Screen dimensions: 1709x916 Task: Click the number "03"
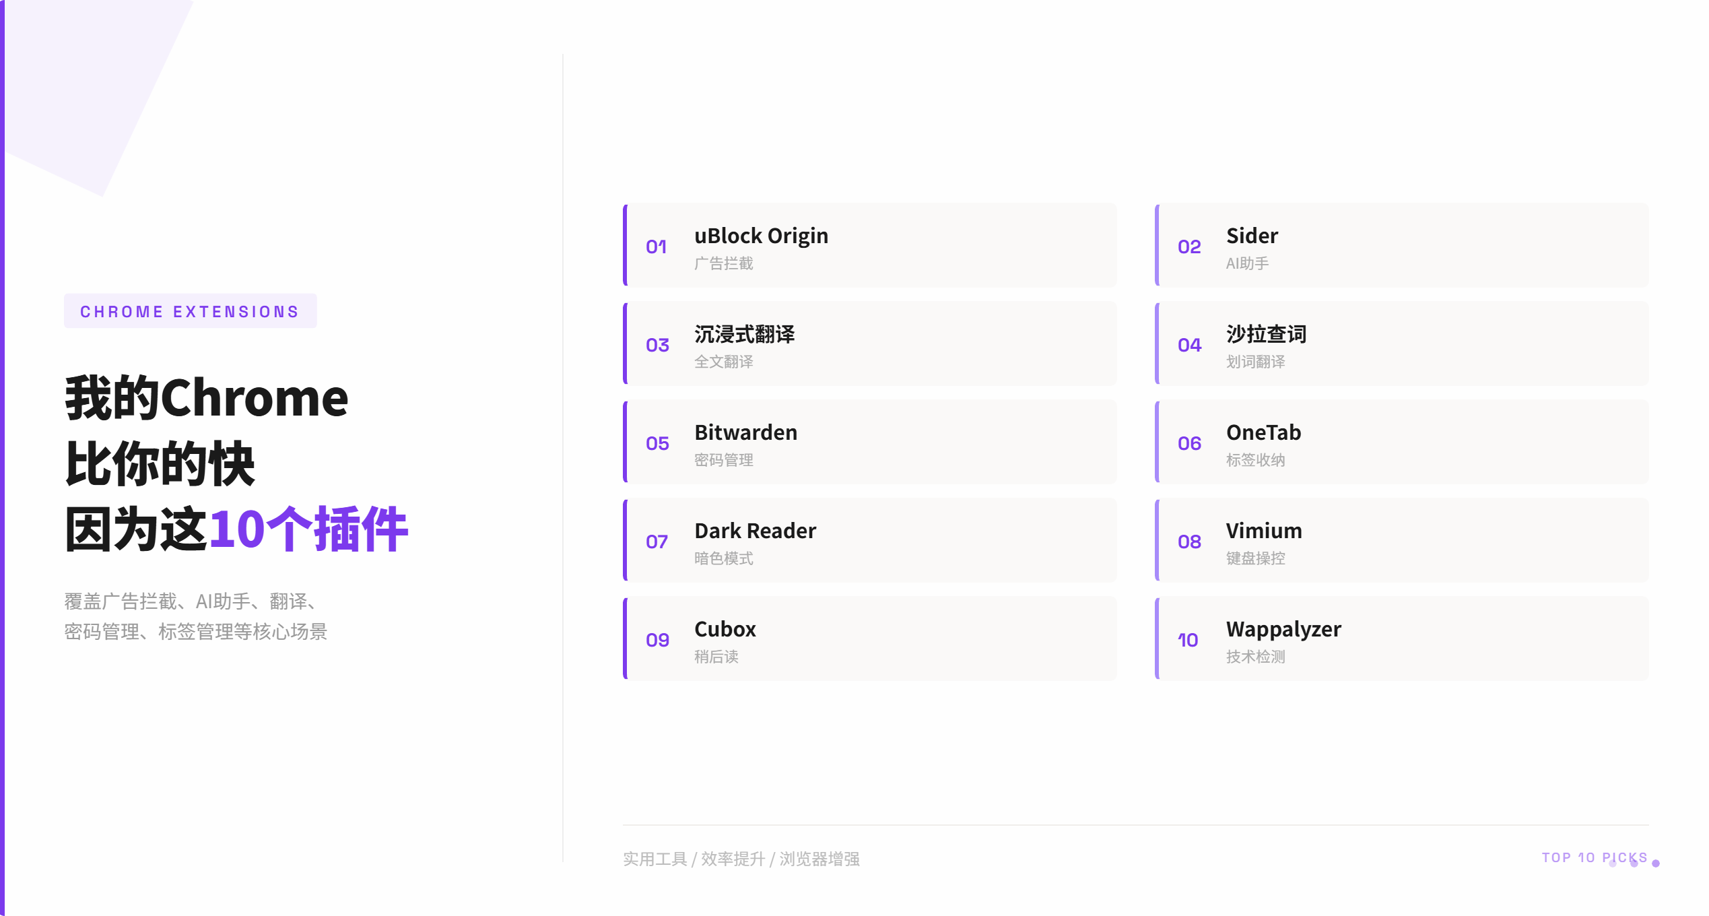coord(657,345)
